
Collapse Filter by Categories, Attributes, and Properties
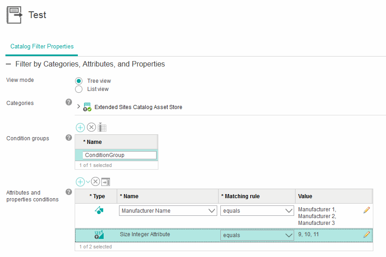click(x=9, y=64)
